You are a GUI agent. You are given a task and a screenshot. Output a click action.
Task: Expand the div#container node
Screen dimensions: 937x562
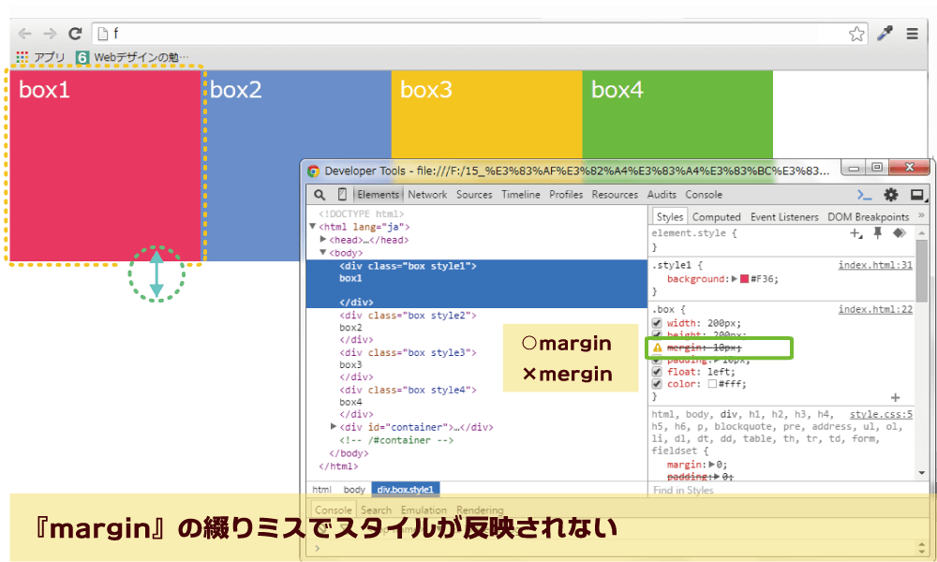coord(335,424)
